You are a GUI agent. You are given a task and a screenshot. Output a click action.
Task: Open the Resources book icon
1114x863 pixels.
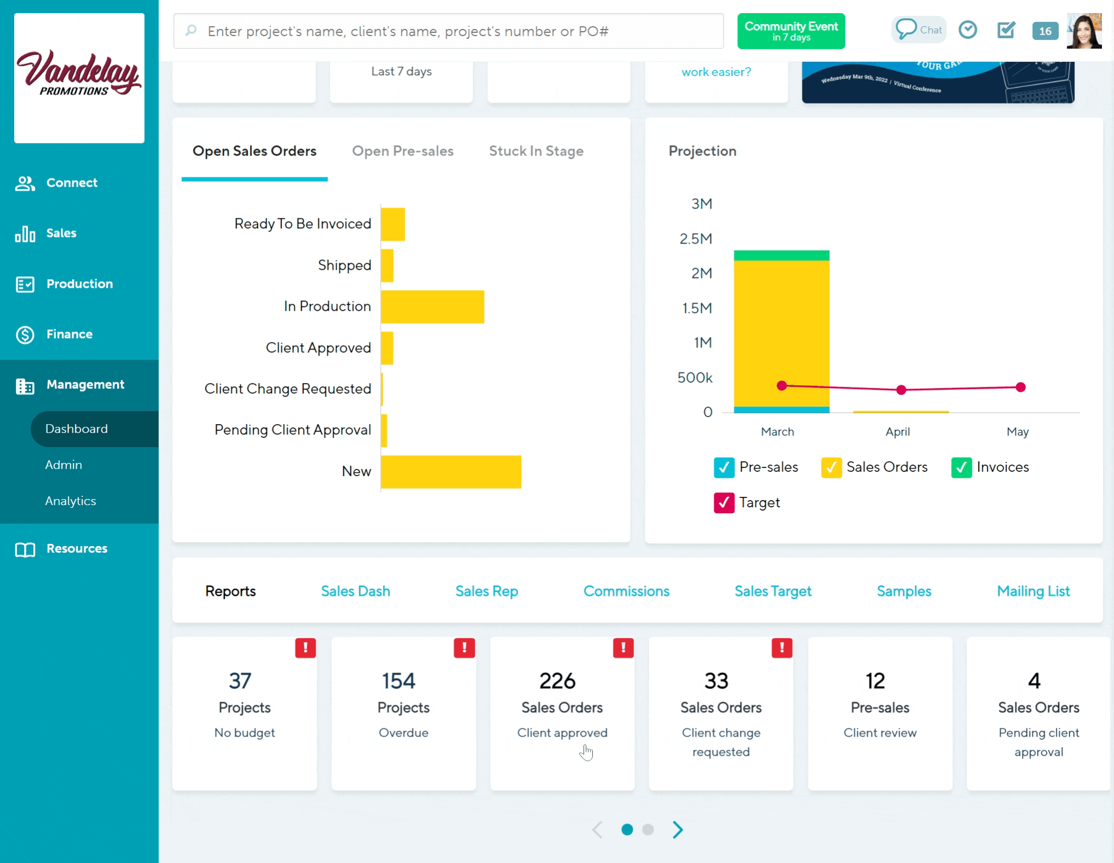click(25, 548)
